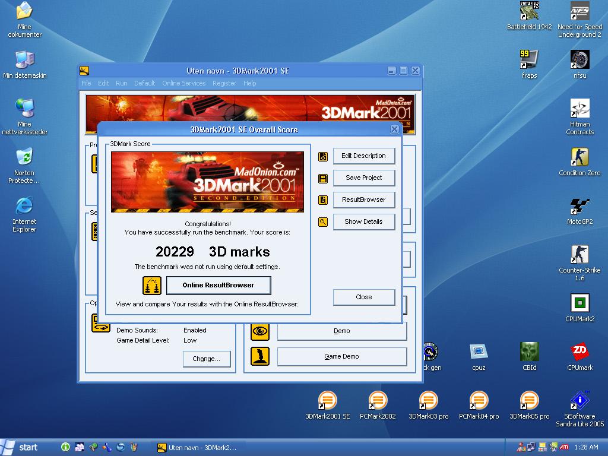608x456 pixels.
Task: Open Need for Speed Underground 2 shortcut
Action: pyautogui.click(x=579, y=20)
